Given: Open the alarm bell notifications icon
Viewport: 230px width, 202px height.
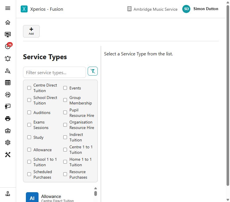Looking at the screenshot, I should tap(8, 59).
